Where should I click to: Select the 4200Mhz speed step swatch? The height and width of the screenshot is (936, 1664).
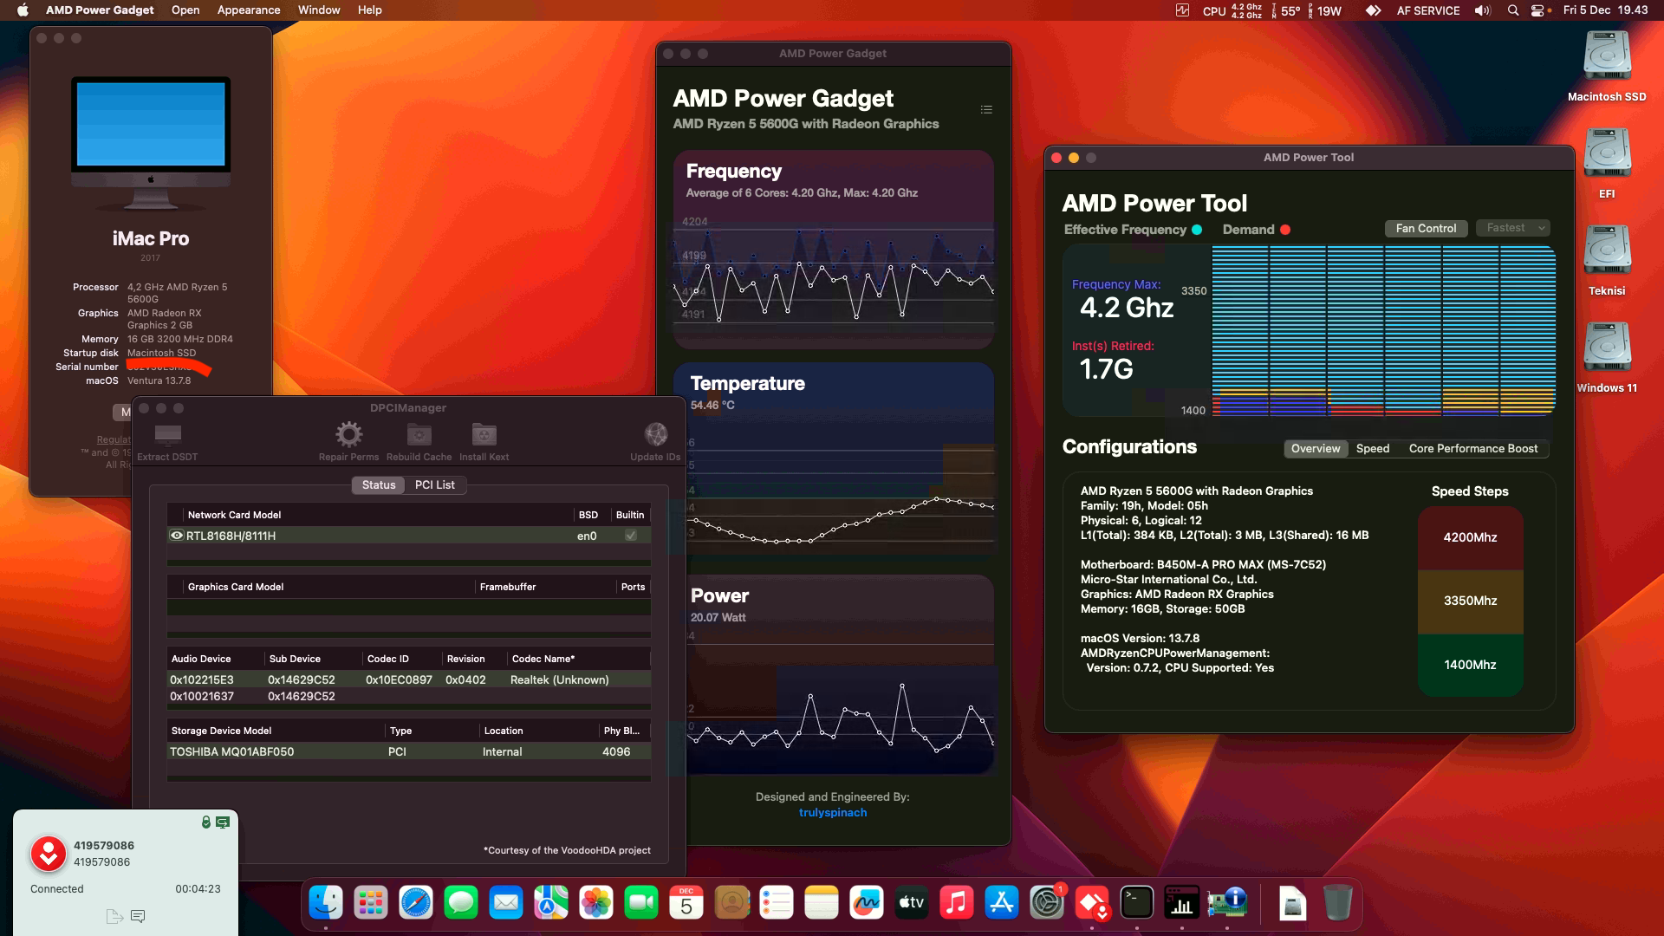1470,537
